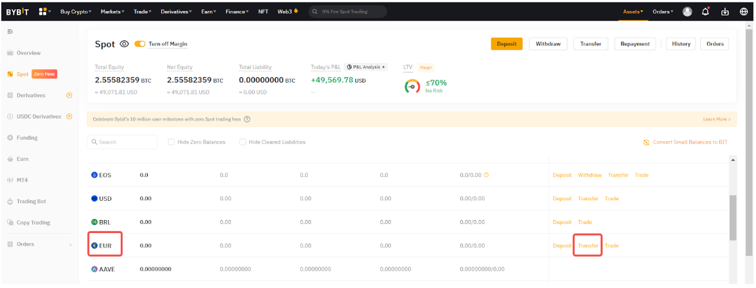Go to Funding in the sidebar
The image size is (756, 288).
[x=26, y=137]
